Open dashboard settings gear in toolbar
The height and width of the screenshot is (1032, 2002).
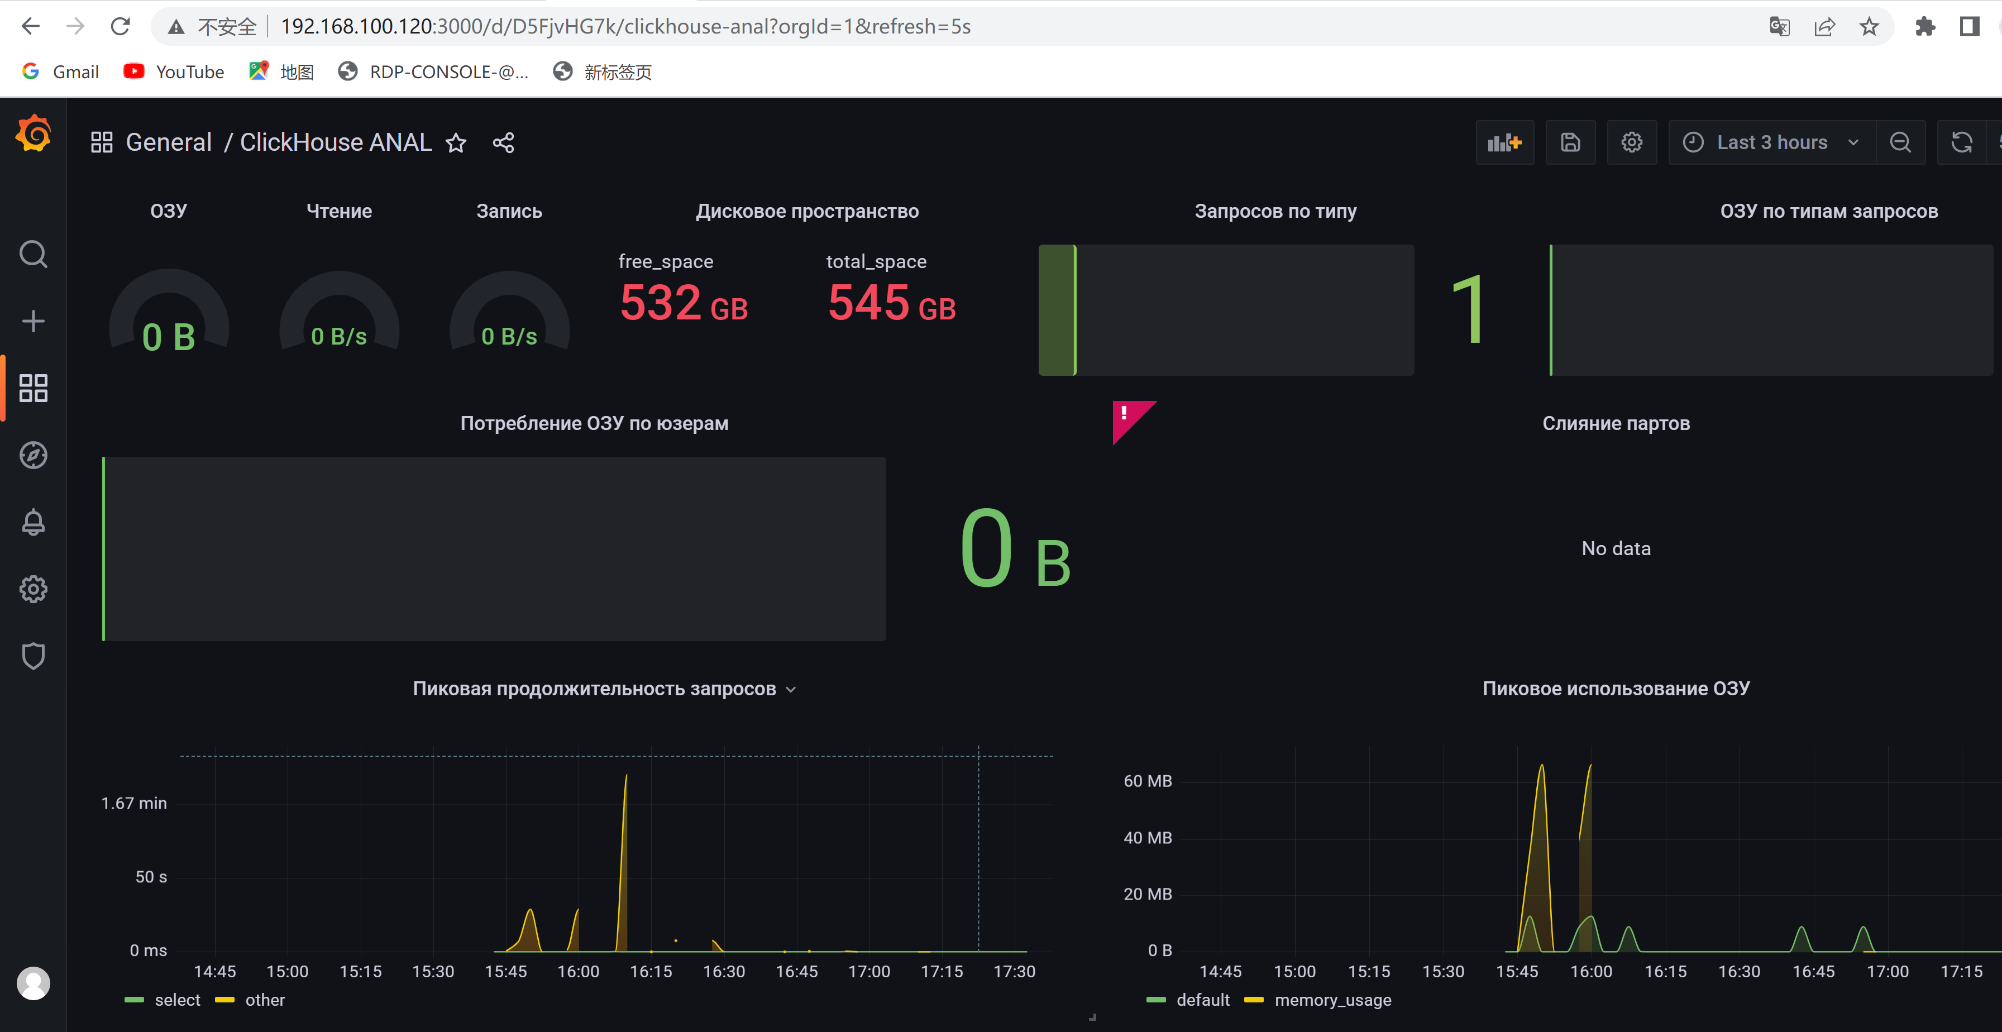pos(1632,142)
